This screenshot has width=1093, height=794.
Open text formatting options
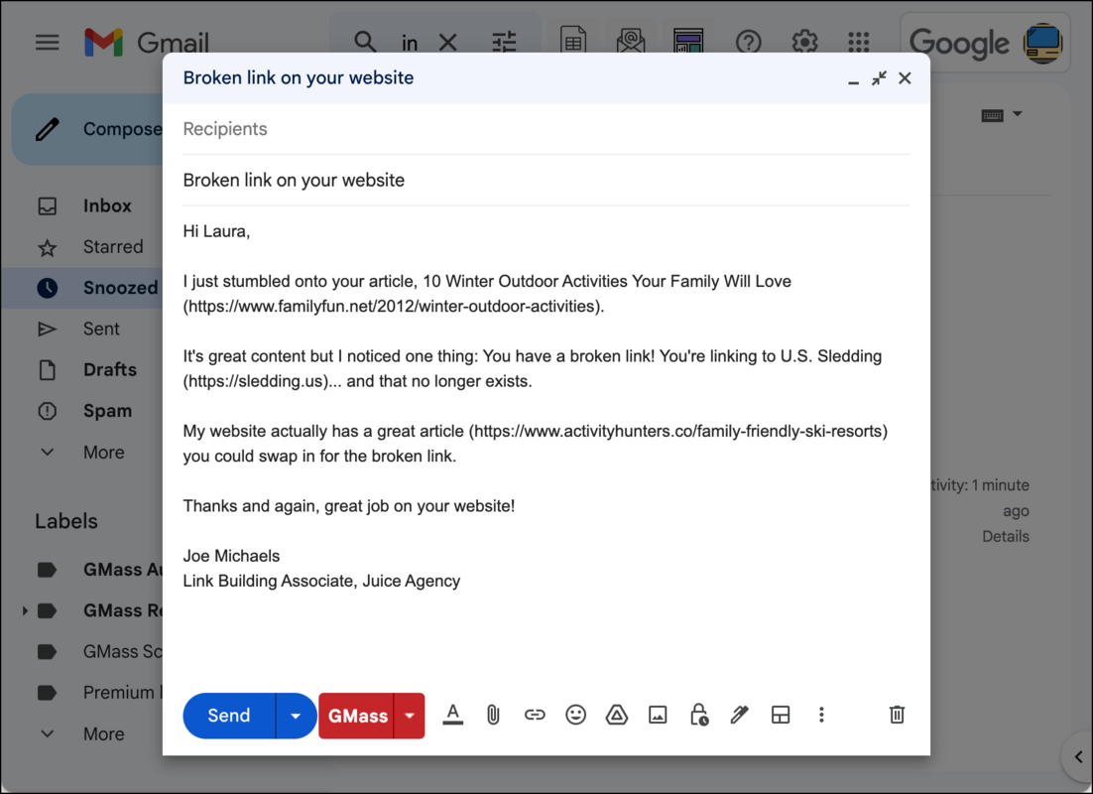coord(452,715)
